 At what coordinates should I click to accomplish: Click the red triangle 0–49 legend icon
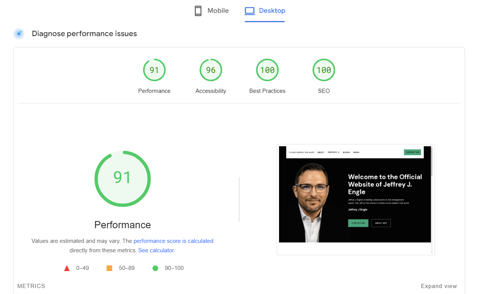tap(67, 268)
